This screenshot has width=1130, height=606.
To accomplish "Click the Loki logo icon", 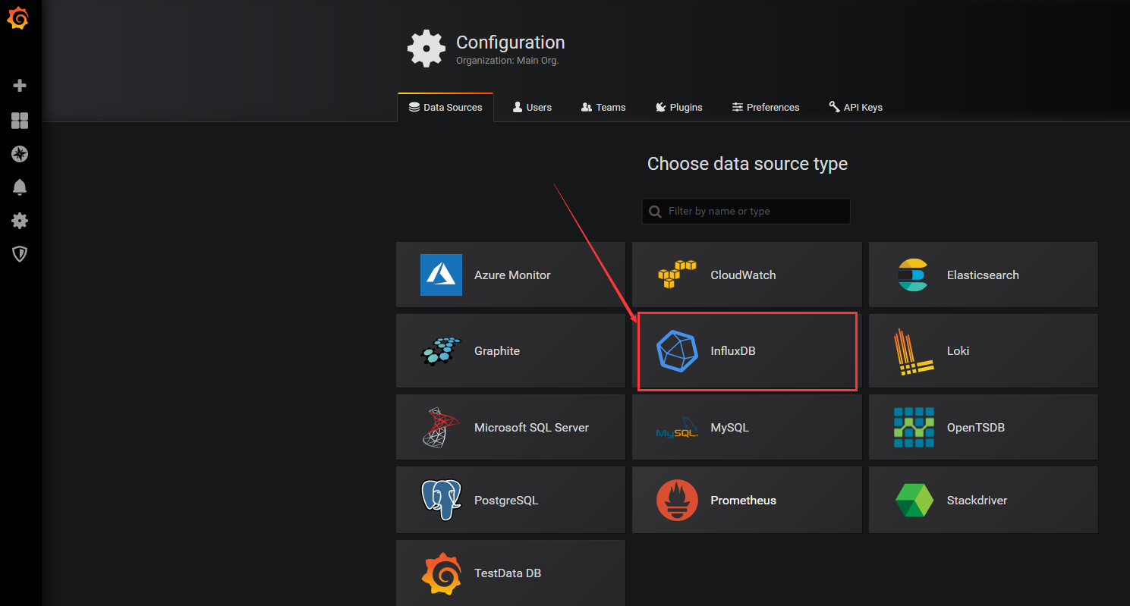I will click(914, 351).
